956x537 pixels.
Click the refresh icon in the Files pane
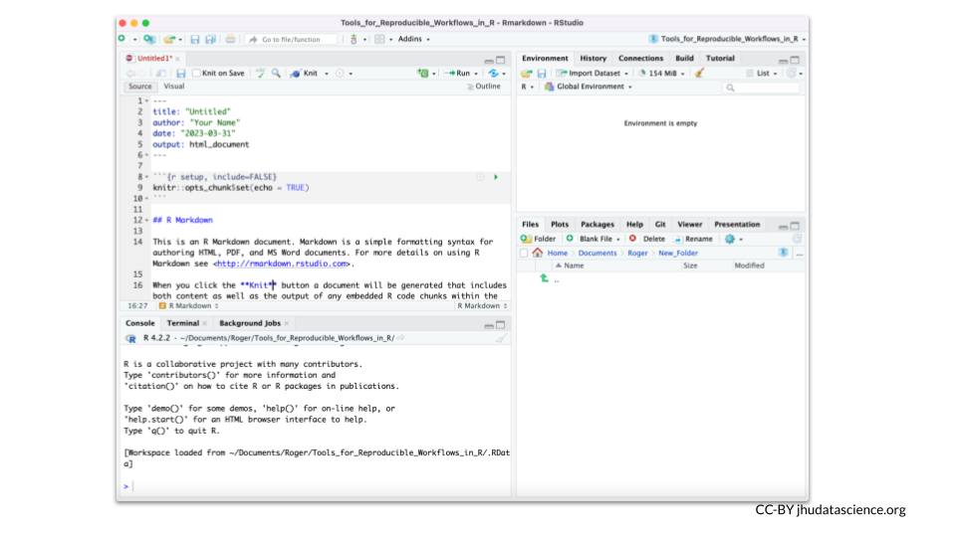point(797,239)
